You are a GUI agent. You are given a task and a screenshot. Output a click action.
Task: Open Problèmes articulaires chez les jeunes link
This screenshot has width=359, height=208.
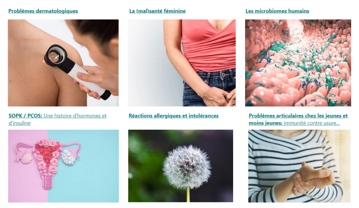pyautogui.click(x=298, y=119)
